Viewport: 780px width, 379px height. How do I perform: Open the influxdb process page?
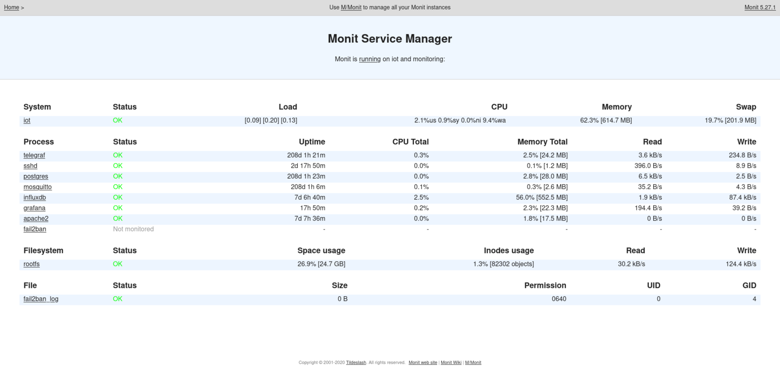35,197
